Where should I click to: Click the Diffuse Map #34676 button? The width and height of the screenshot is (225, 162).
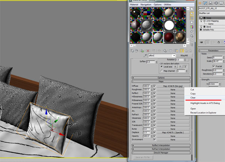173,86
